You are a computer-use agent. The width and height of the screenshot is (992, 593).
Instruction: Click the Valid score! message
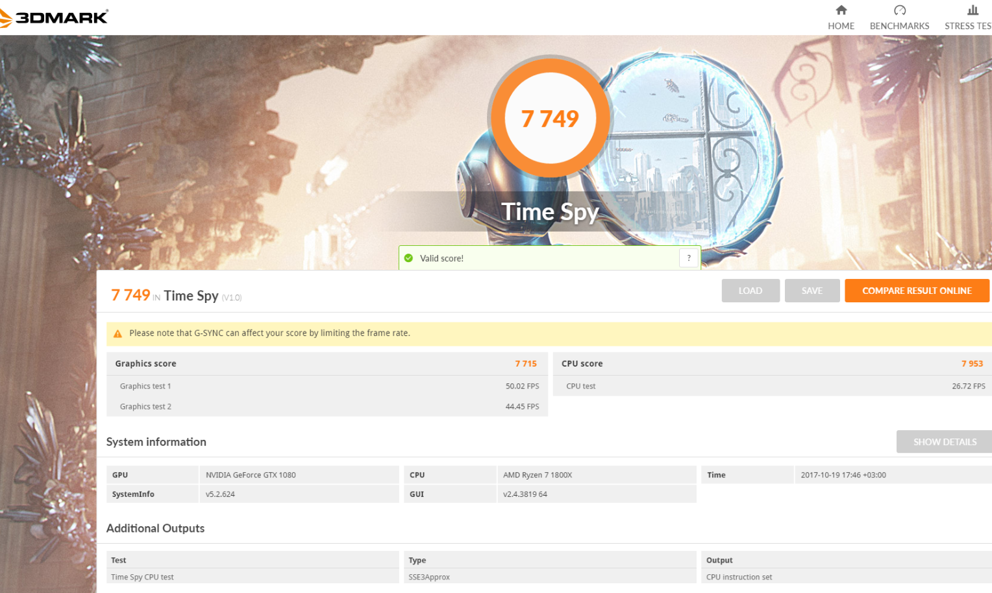[441, 258]
